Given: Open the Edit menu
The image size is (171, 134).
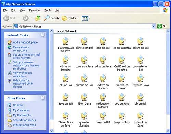Looking at the screenshot, I should point(13,10).
